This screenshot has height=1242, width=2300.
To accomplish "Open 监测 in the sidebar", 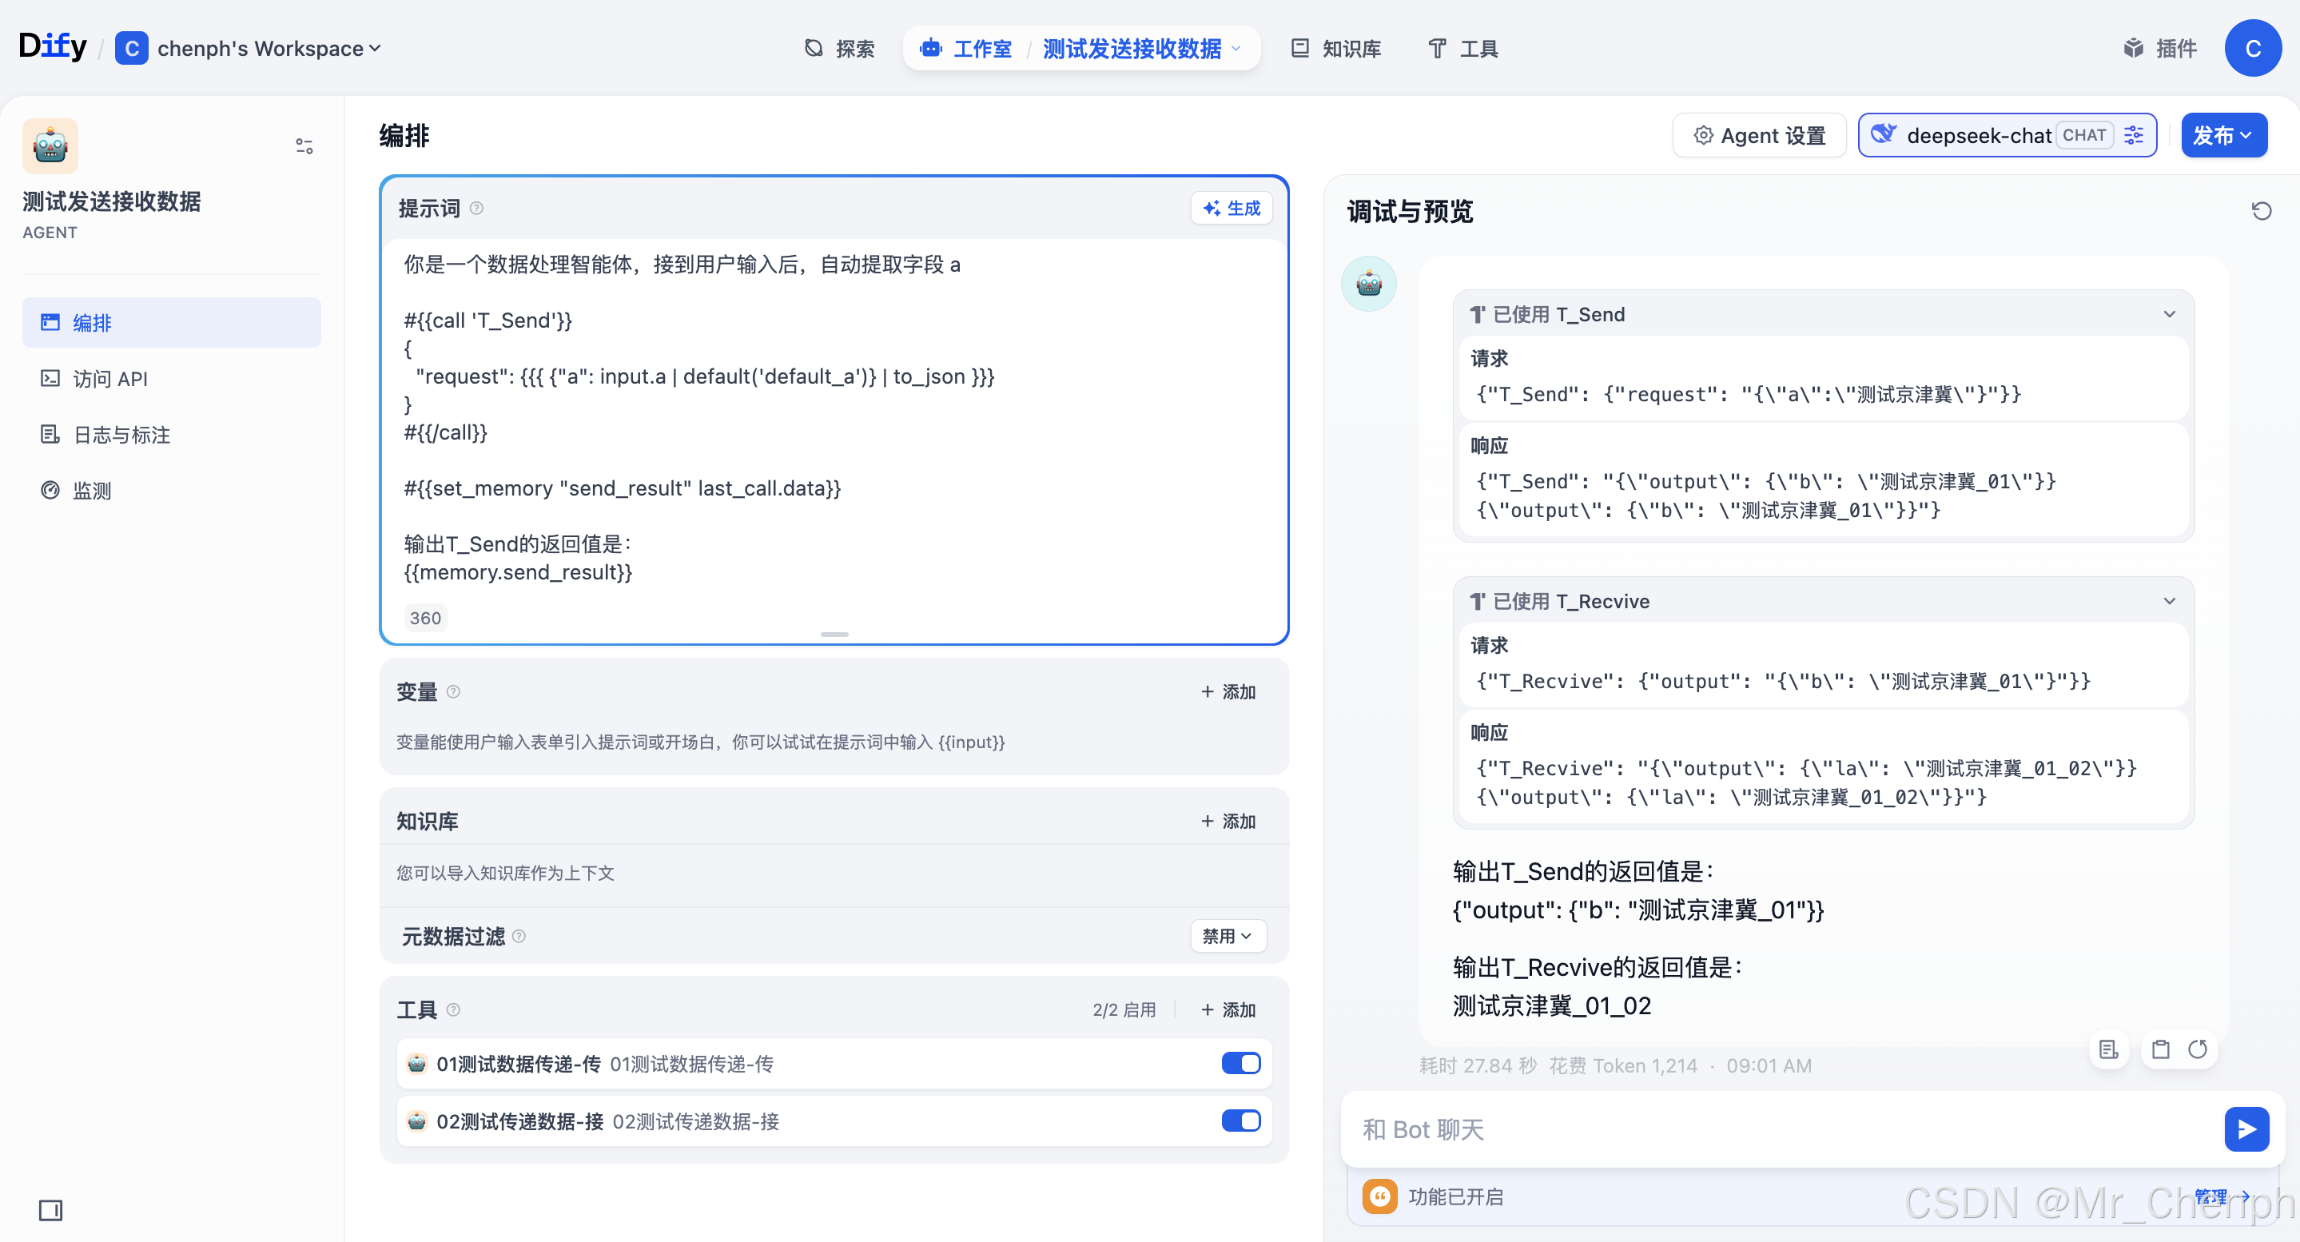I will tap(172, 490).
